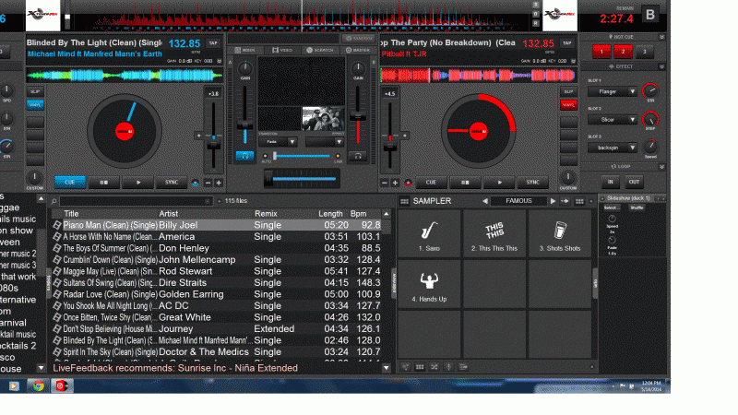Click the search magnifier icon in browser
The image size is (738, 415).
[x=54, y=201]
